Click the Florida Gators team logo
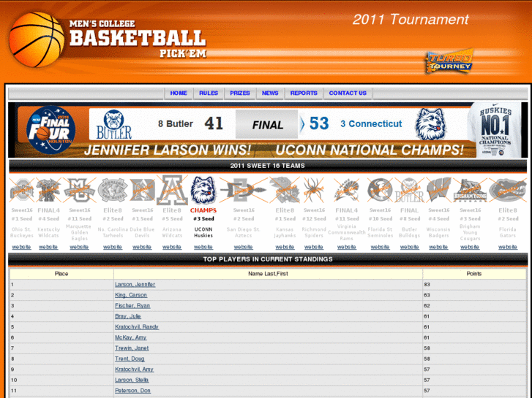532x398 pixels. tap(508, 190)
